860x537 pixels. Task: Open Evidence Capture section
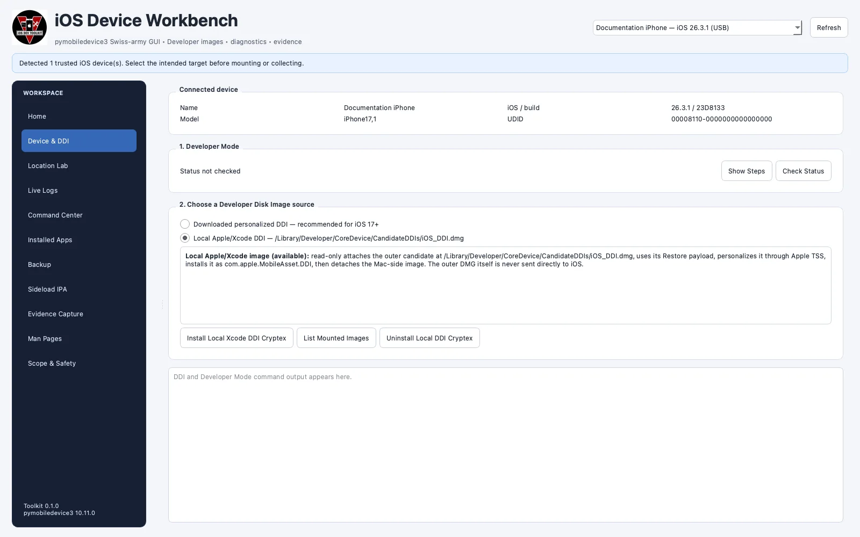point(79,314)
